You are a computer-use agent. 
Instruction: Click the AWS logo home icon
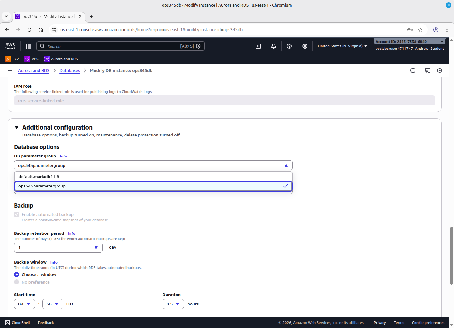[x=10, y=46]
